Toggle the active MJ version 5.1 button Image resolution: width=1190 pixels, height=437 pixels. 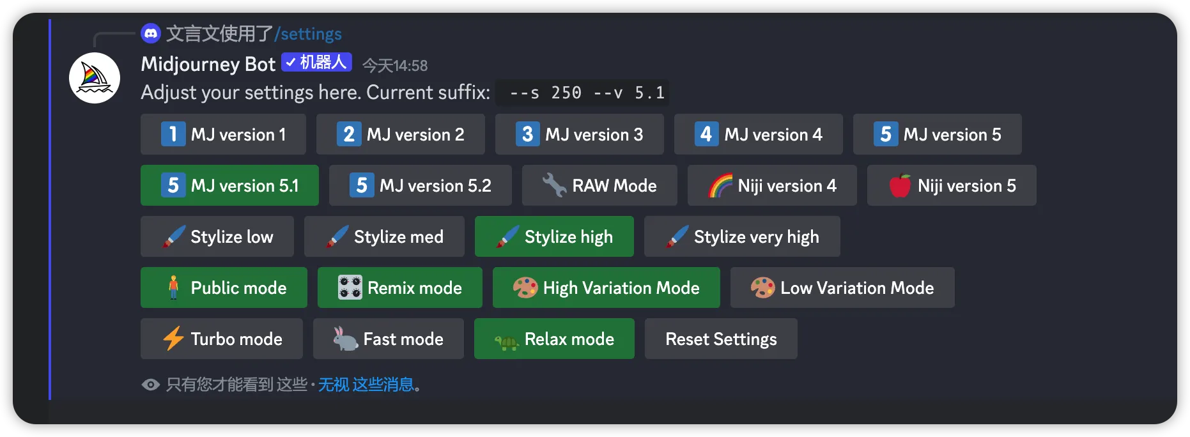[229, 185]
